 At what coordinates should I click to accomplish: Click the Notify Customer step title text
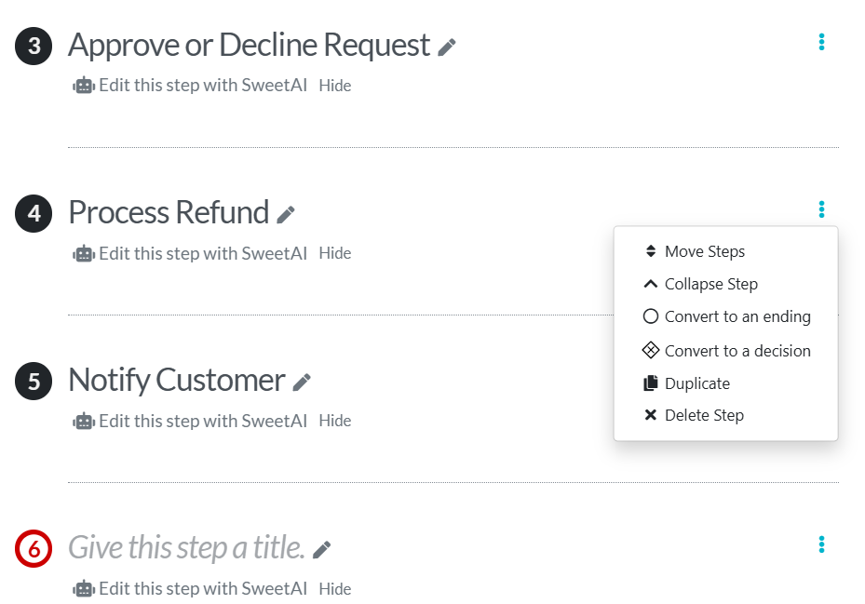point(175,380)
